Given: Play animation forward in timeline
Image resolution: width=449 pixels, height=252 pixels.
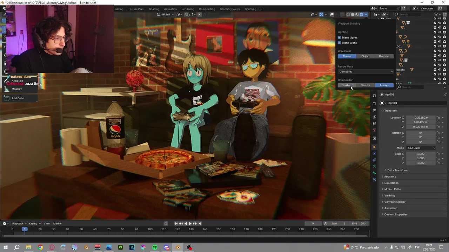Looking at the screenshot, I should (x=190, y=224).
